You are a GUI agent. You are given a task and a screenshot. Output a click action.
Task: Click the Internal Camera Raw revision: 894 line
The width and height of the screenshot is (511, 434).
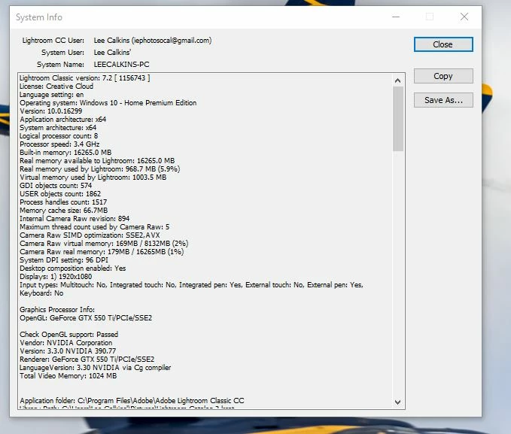[75, 218]
